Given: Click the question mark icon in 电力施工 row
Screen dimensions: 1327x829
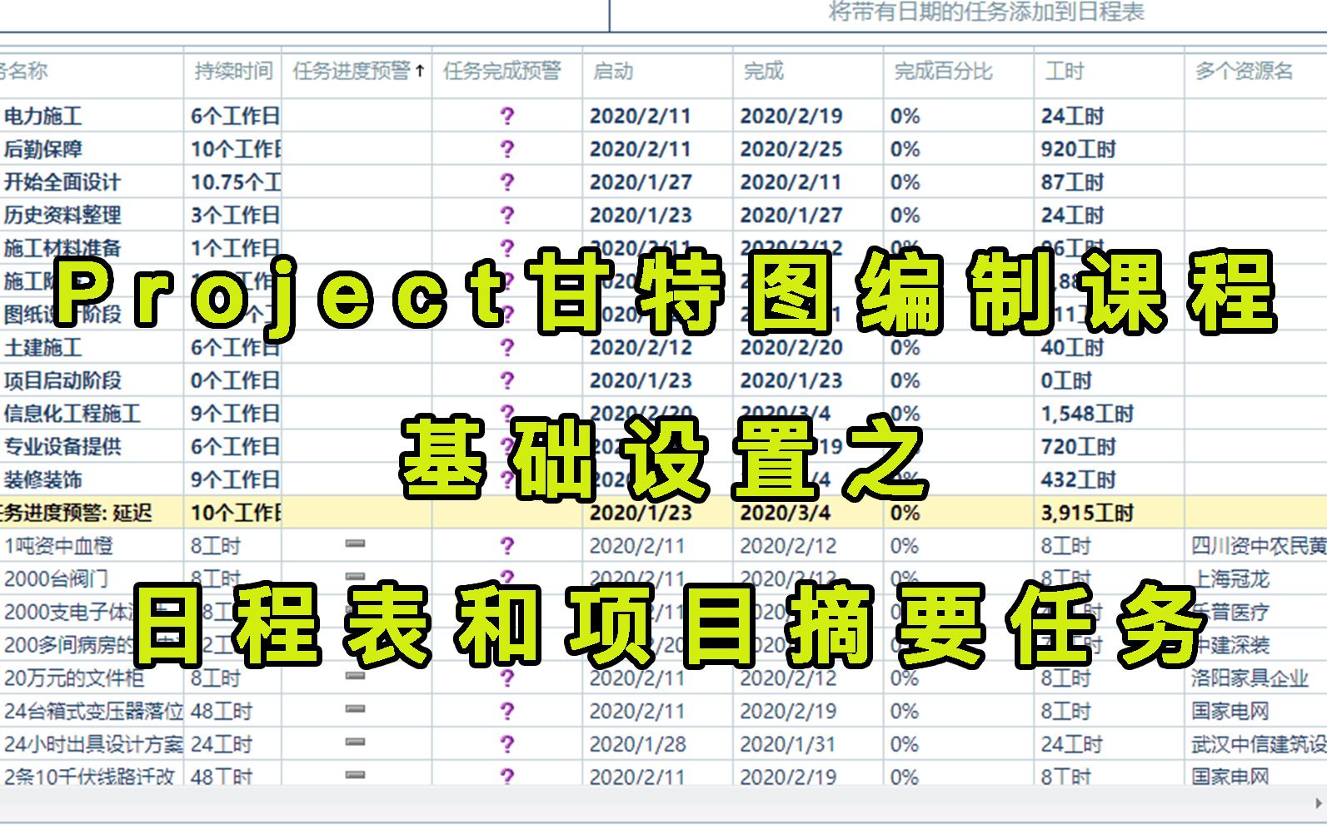Looking at the screenshot, I should (507, 116).
